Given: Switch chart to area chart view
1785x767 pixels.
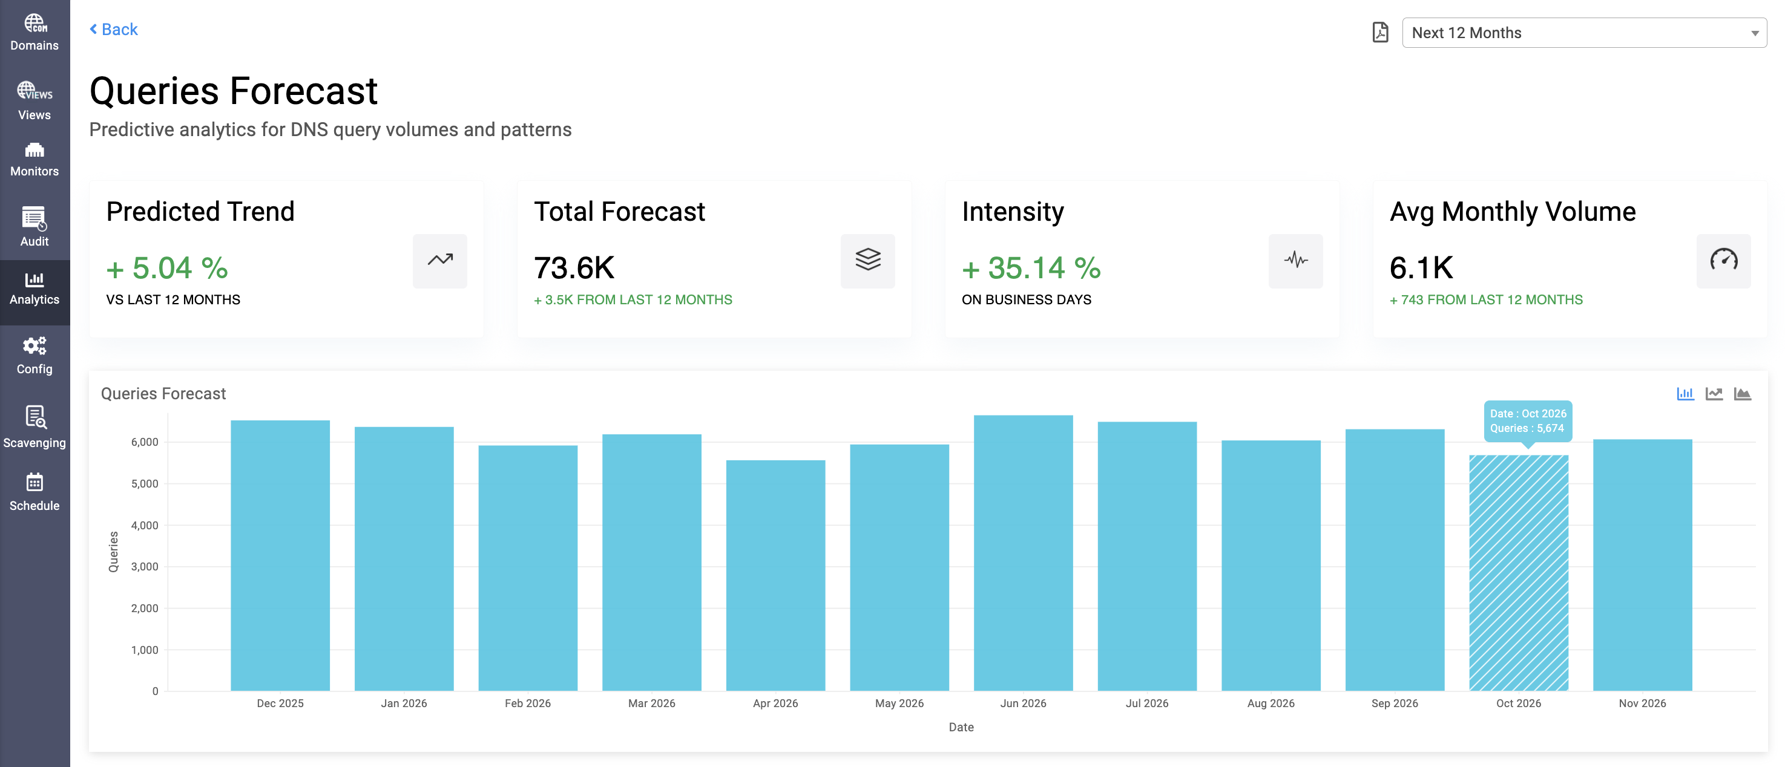Looking at the screenshot, I should tap(1743, 393).
